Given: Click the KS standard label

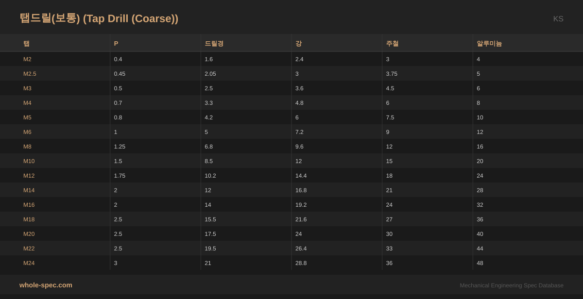Looking at the screenshot, I should (558, 19).
